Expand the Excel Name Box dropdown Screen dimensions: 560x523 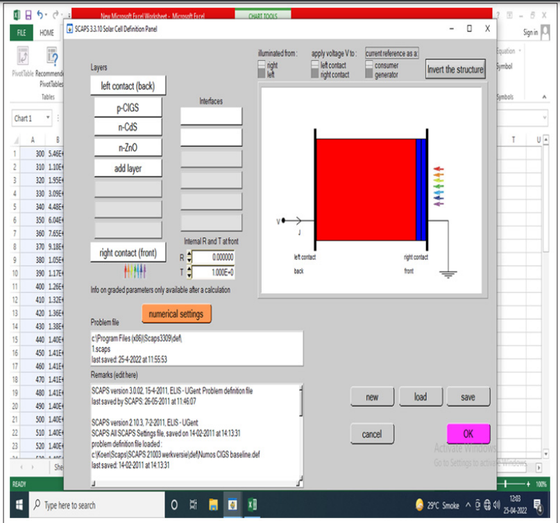coord(48,117)
